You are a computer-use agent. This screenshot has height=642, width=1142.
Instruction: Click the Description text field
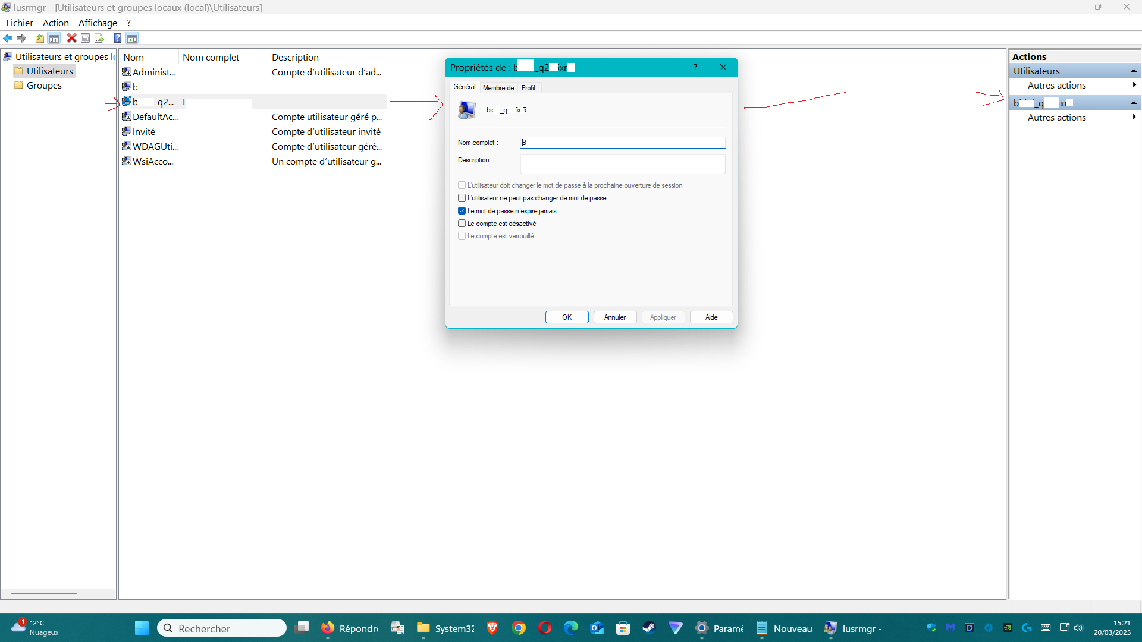coord(622,163)
